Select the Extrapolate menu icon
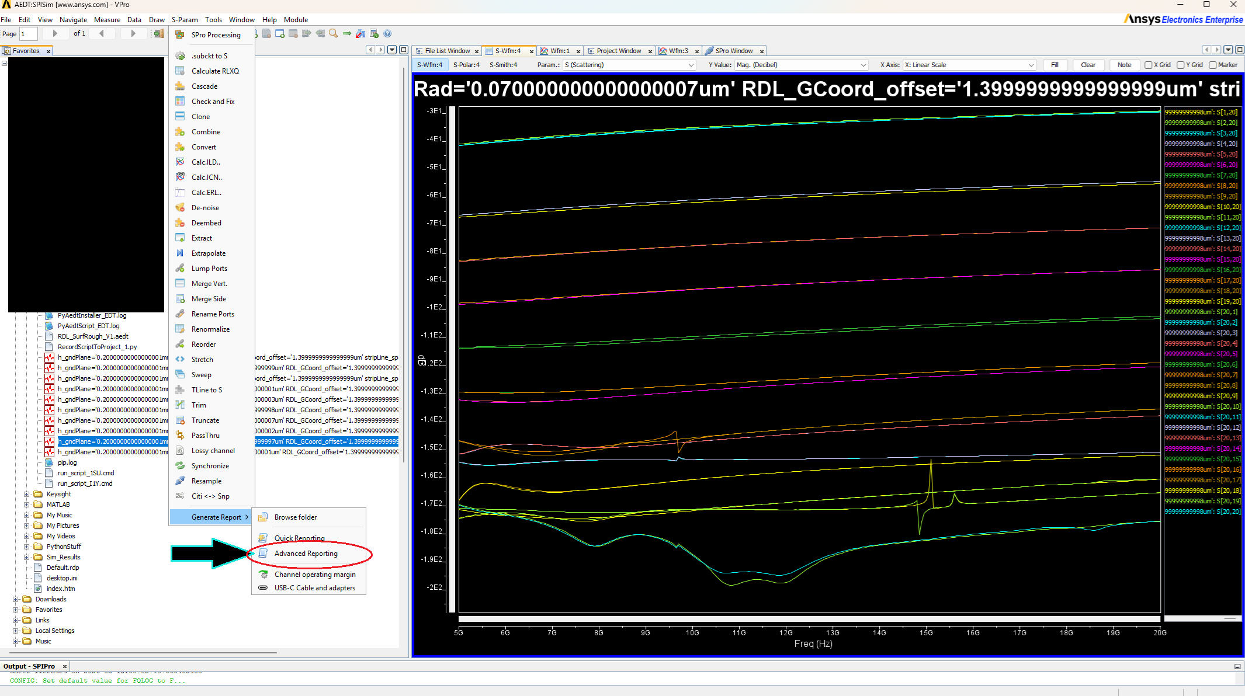The height and width of the screenshot is (696, 1245). coord(180,253)
